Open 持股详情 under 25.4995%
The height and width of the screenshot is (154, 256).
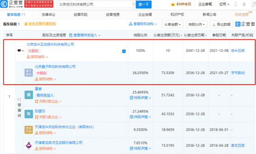(x=140, y=98)
